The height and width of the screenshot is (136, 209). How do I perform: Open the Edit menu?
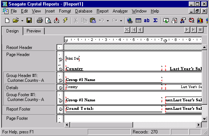[x=24, y=11]
